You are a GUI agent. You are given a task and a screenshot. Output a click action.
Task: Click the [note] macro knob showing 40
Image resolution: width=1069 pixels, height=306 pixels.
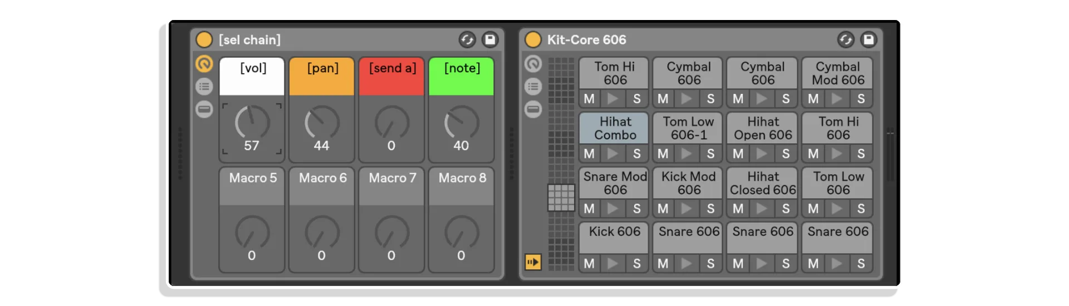[x=461, y=123]
